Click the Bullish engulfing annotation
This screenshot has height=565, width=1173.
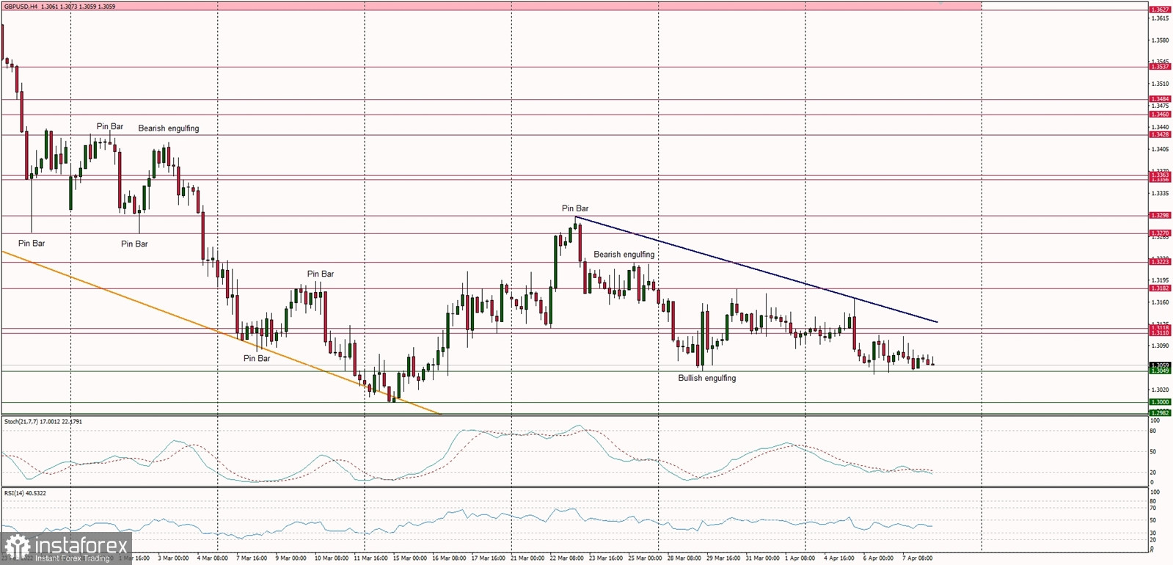706,378
